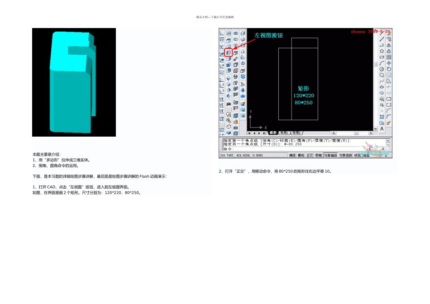Select the Polygon draw tool
The height and width of the screenshot is (304, 430).
coord(382,51)
